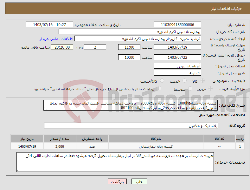Click the unit cell عدد
The width and height of the screenshot is (250, 190).
(x=92, y=146)
